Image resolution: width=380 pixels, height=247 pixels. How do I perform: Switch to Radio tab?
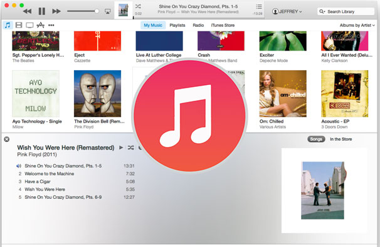[198, 25]
